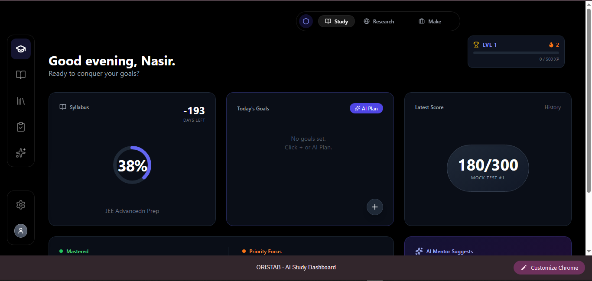This screenshot has height=281, width=592.
Task: Open settings via the gear icon
Action: tap(21, 205)
